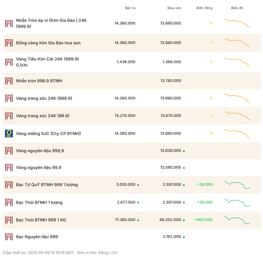Click the +36.000 change for Bạc Thỏi 1 lượng

[x=204, y=202]
